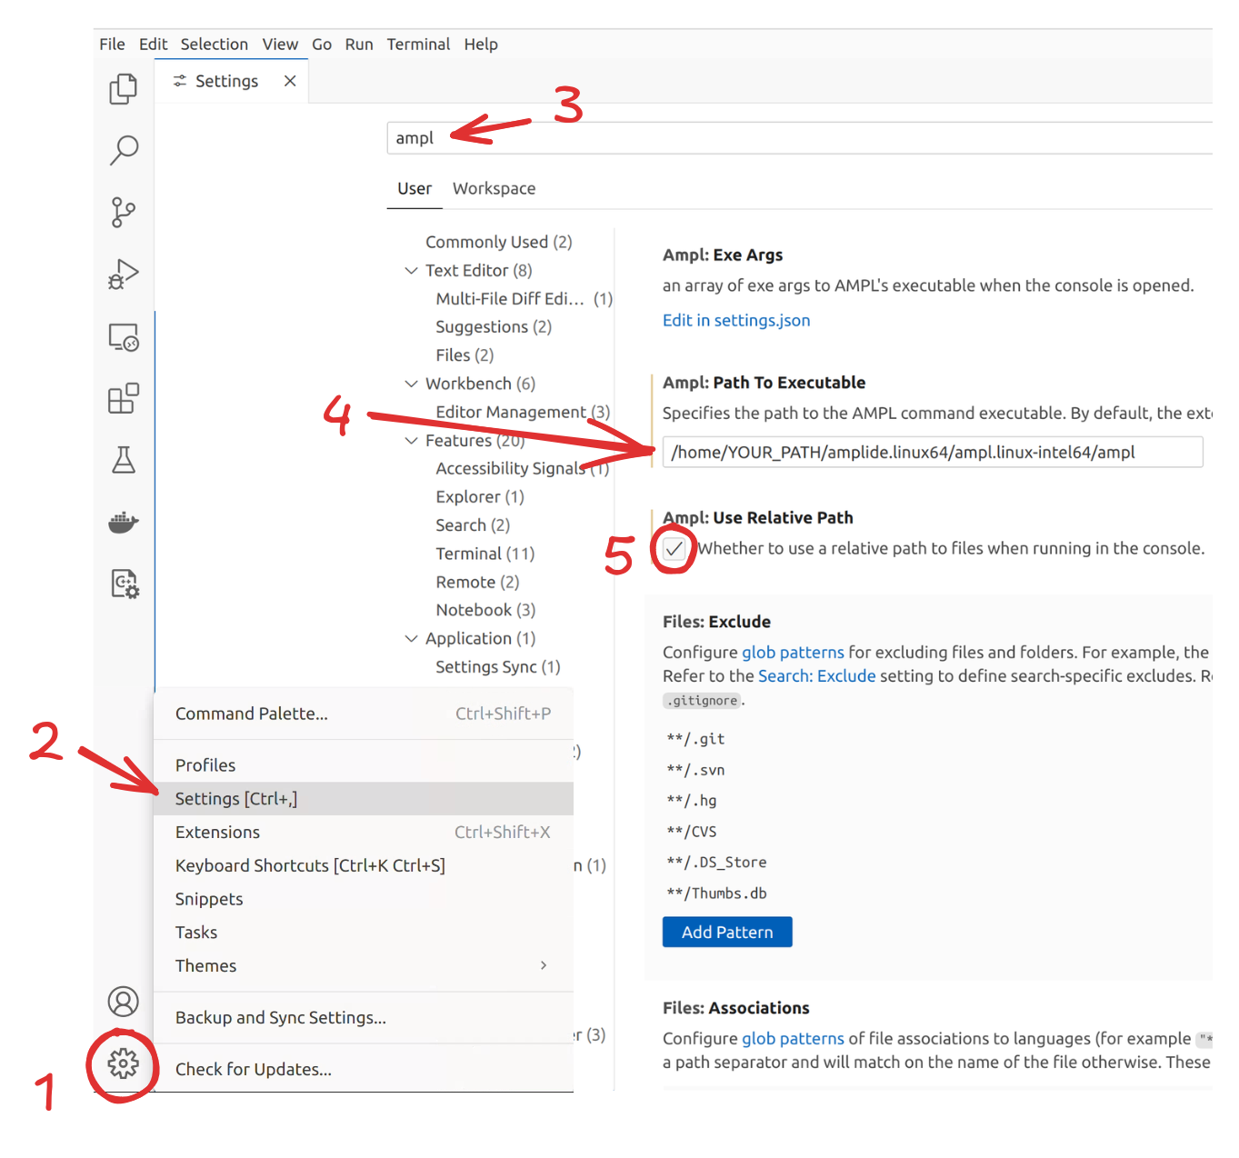Choose Settings [Ctrl+,] menu entry
The width and height of the screenshot is (1239, 1158).
[x=364, y=800]
